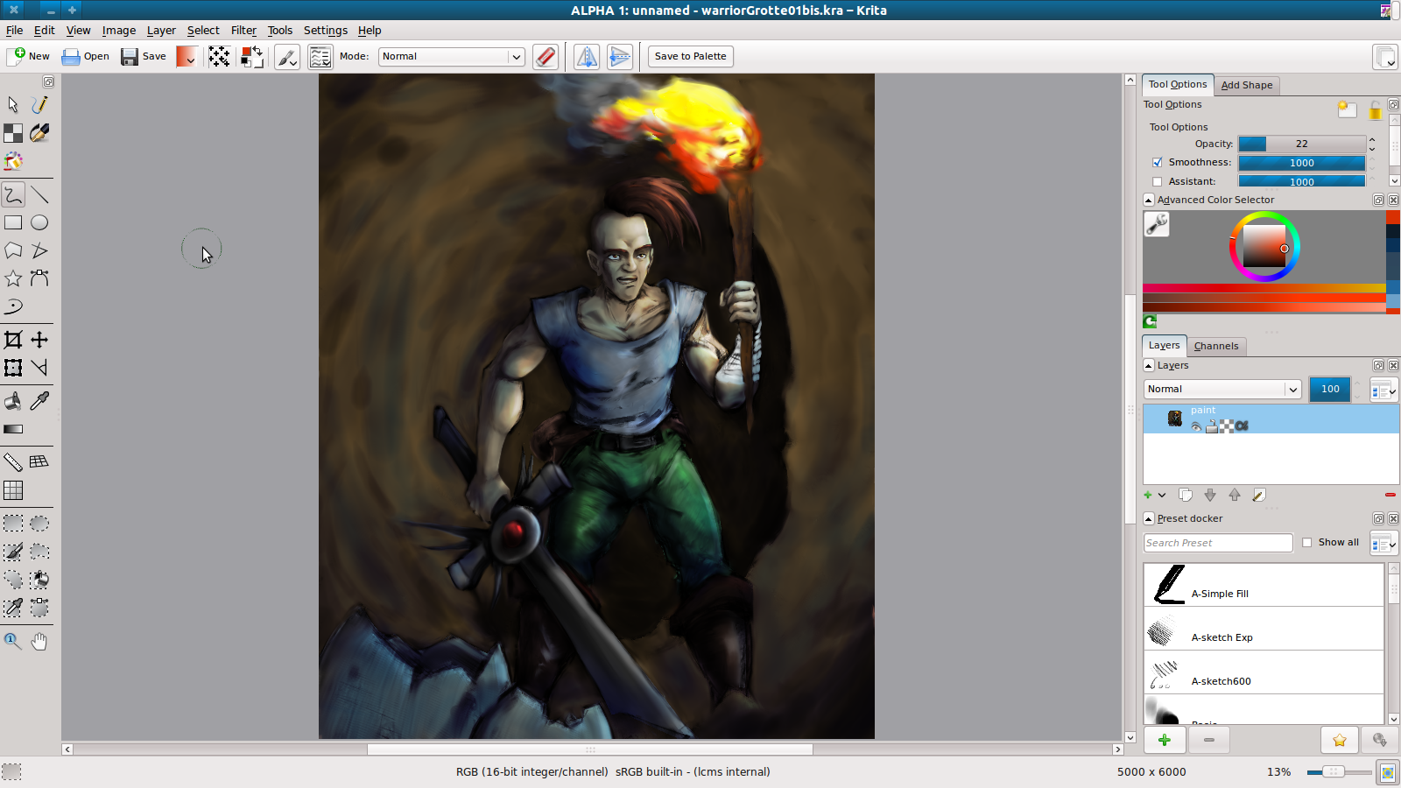Expand the add layer dropdown arrow
This screenshot has height=788, width=1401.
tap(1162, 496)
